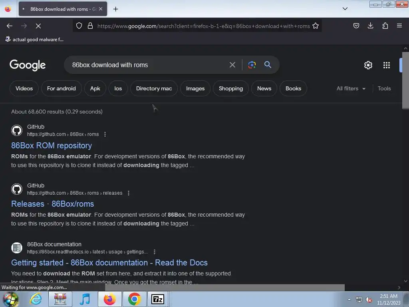Viewport: 409px width, 307px height.
Task: Open the Windows Start menu
Action: [x=11, y=299]
